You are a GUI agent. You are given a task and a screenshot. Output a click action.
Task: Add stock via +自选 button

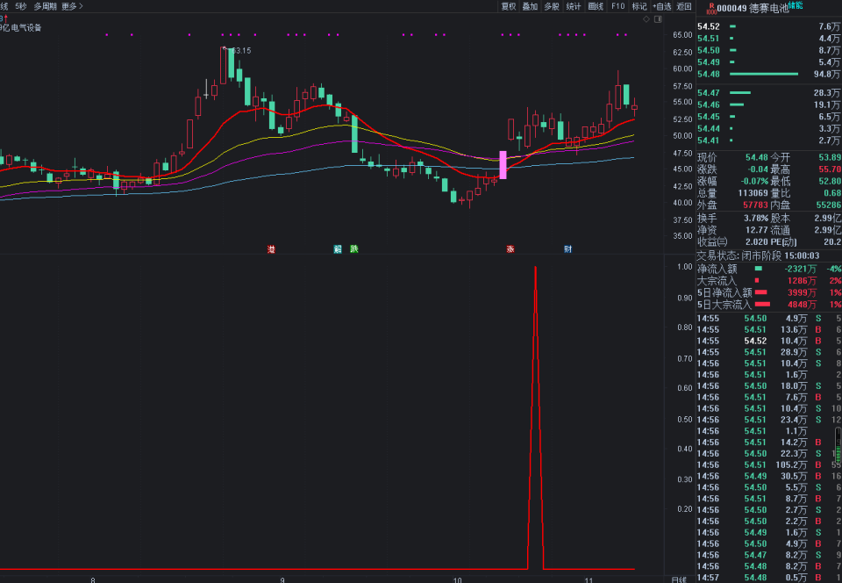[x=662, y=6]
